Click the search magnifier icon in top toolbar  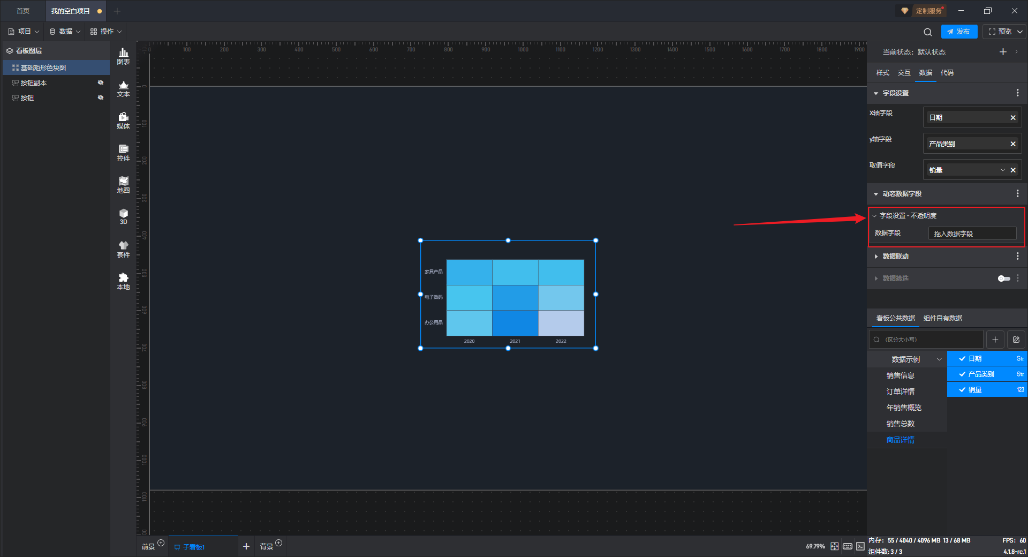(928, 32)
